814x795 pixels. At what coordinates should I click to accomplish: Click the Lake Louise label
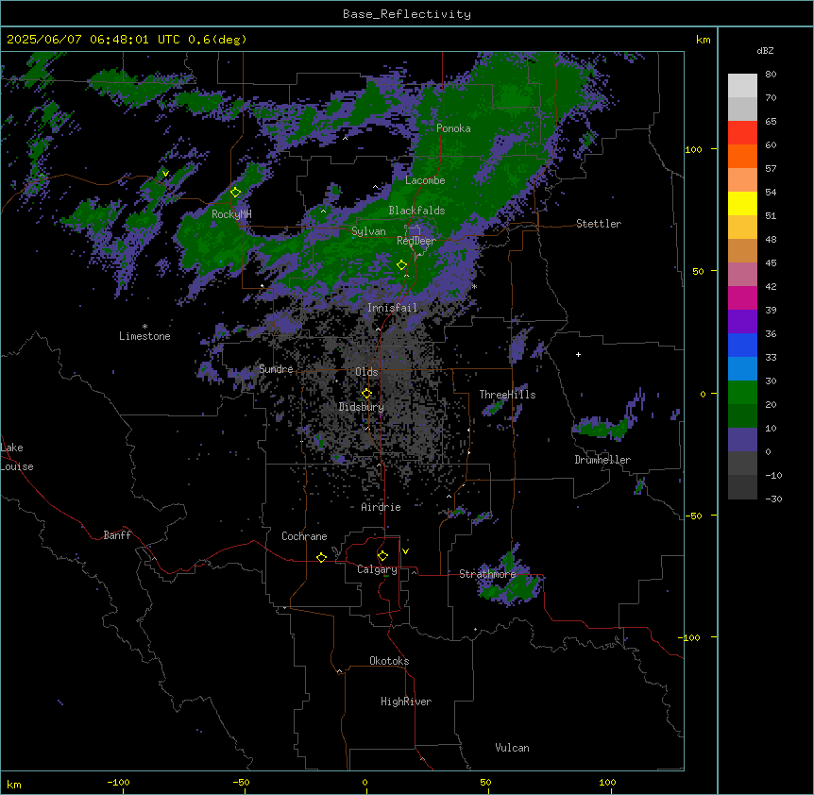pyautogui.click(x=17, y=457)
